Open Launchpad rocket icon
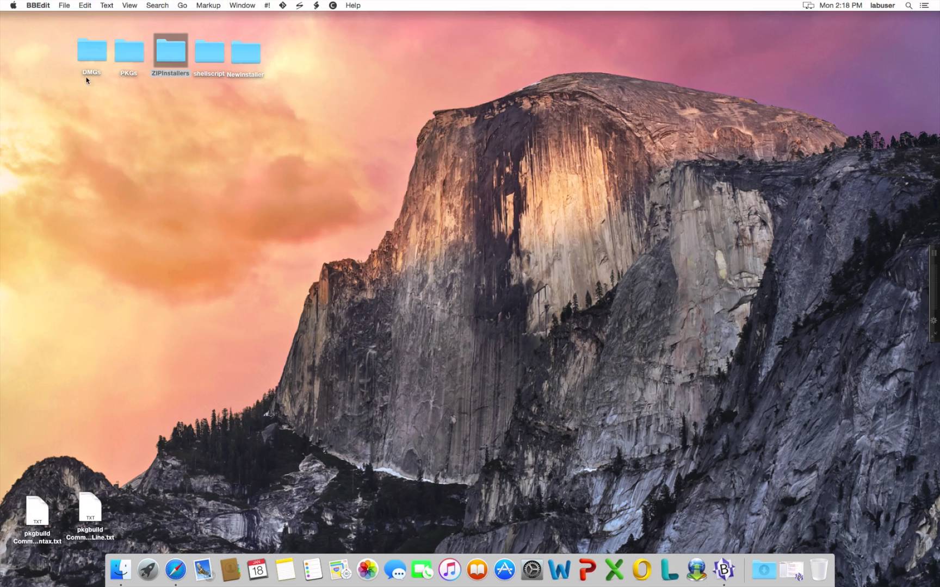 point(148,570)
